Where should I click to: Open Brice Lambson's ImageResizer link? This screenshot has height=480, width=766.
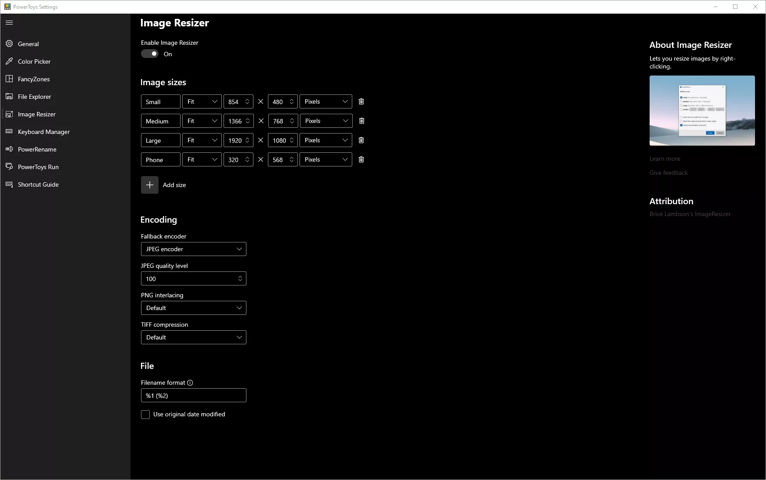pyautogui.click(x=690, y=214)
